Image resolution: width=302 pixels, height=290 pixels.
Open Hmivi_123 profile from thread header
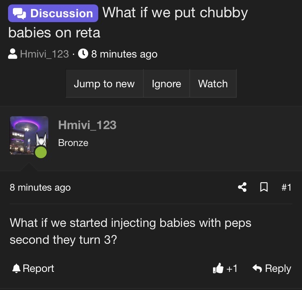tap(44, 54)
